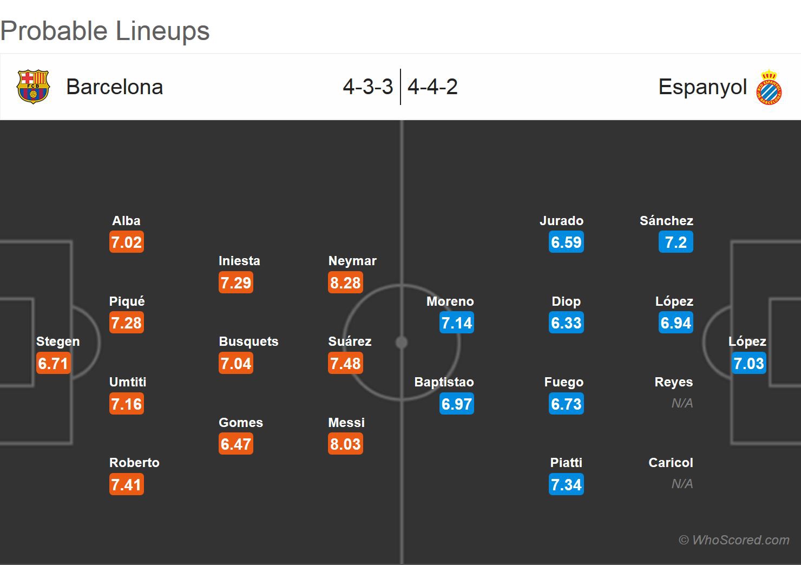Click the 4-4-2 formation label
801x565 pixels.
click(432, 87)
